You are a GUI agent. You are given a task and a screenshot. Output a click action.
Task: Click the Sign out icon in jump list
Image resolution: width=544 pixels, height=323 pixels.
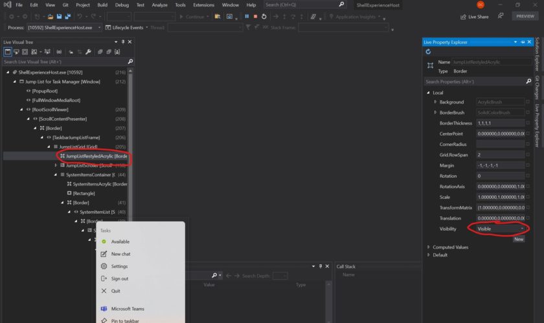point(104,278)
